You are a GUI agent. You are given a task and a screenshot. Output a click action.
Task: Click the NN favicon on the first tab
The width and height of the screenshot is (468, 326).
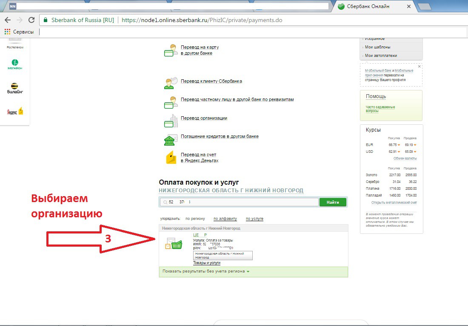click(12, 6)
